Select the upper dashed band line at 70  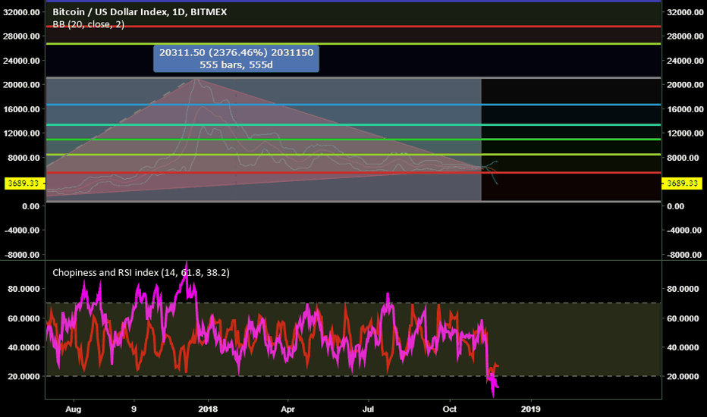(x=353, y=303)
